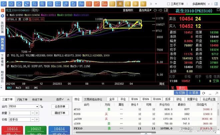
Task: Switch to weekly (周) K-line period
Action: [120, 4]
